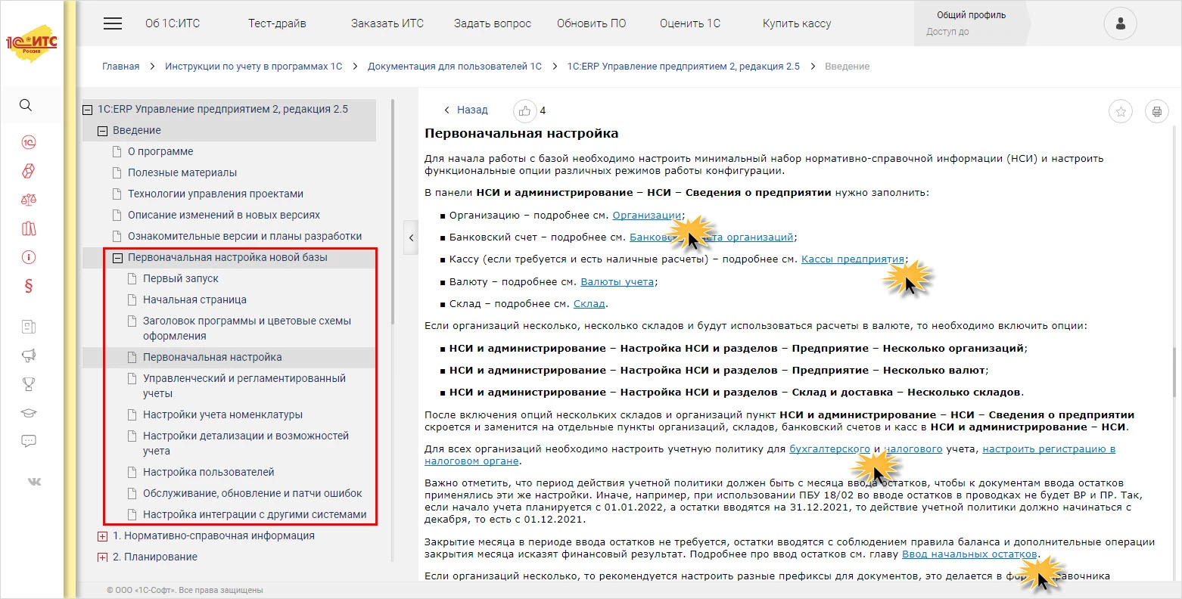
Task: Open Настройка пользователей tree page
Action: click(x=209, y=473)
